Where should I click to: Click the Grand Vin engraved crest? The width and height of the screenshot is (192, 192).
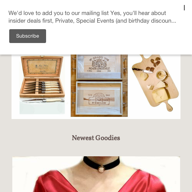[x=99, y=62]
